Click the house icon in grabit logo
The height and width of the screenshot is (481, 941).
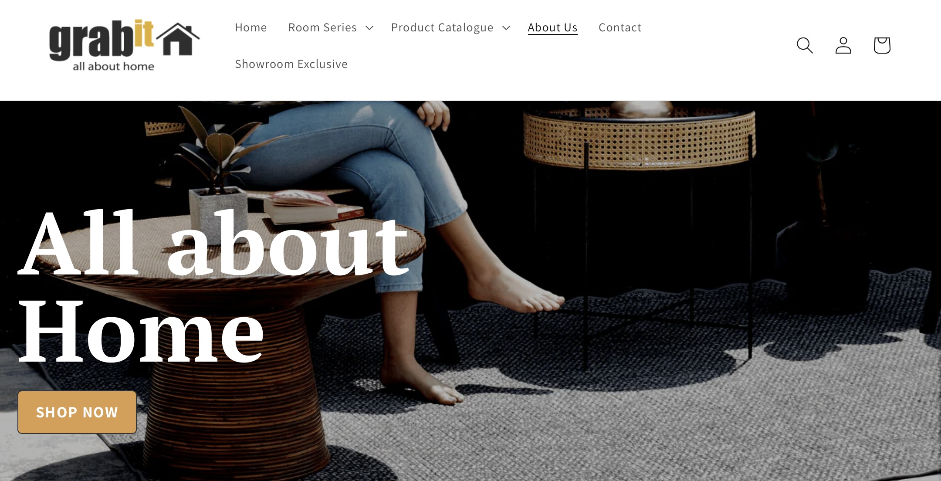point(178,39)
